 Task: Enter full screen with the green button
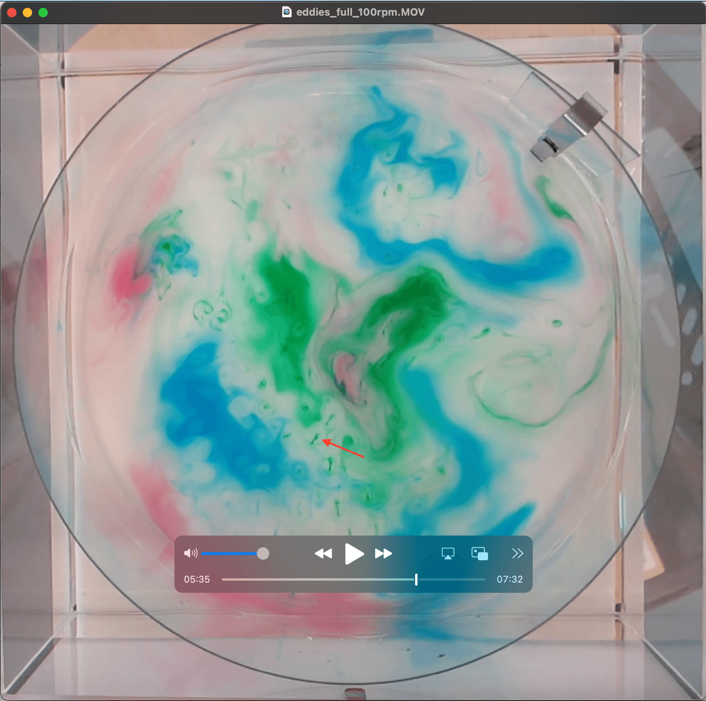tap(43, 13)
